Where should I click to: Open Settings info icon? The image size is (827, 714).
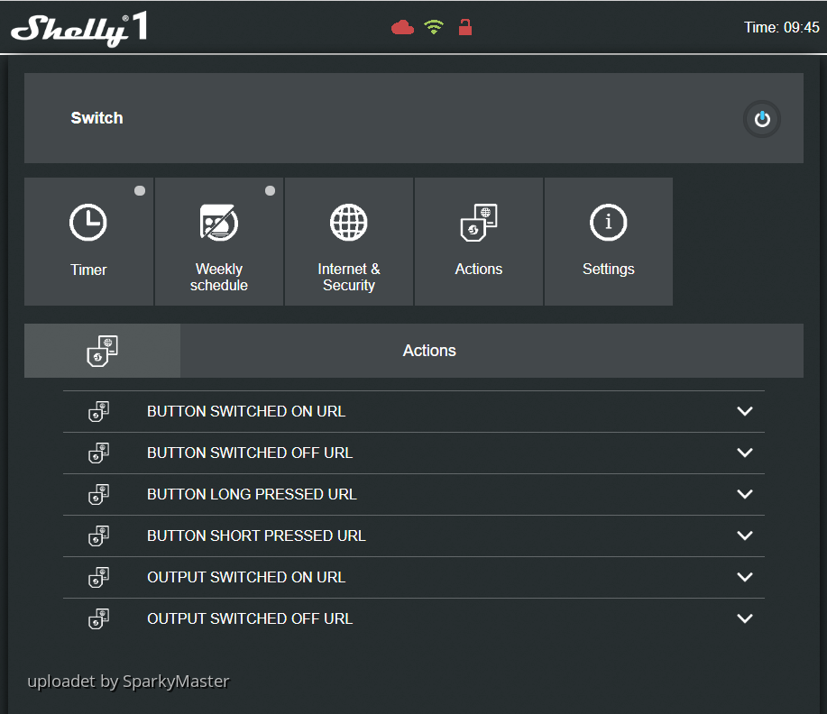point(609,223)
